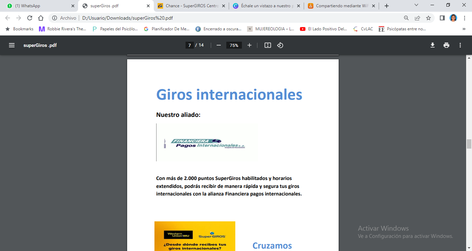Click the Giros internacionales heading
The height and width of the screenshot is (251, 472).
229,94
